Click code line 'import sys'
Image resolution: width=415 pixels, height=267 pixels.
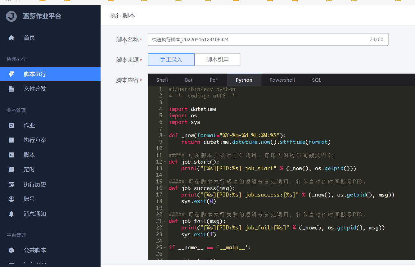coord(184,122)
